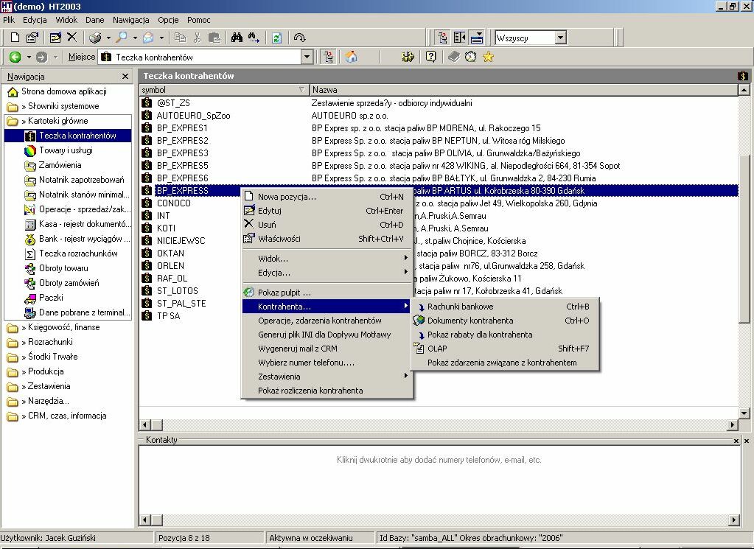This screenshot has height=549, width=754.
Task: Open the Miejsce location combo dropdown arrow
Action: 307,57
